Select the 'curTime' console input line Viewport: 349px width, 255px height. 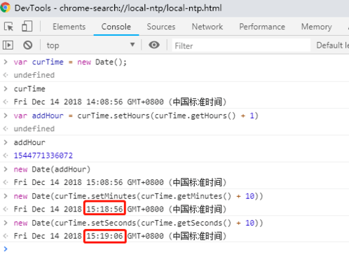click(x=29, y=89)
